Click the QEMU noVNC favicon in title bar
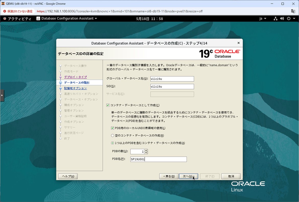This screenshot has width=299, height=202. coord(3,4)
